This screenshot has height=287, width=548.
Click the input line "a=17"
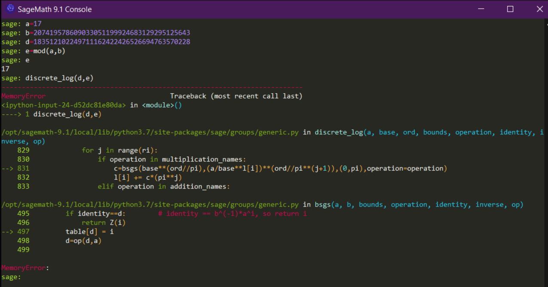(x=22, y=24)
